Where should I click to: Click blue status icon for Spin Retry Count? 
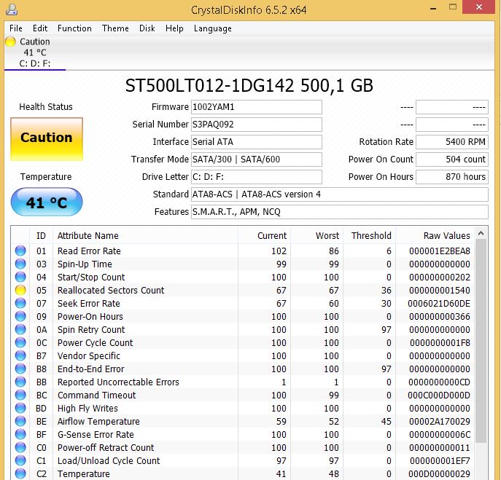pyautogui.click(x=20, y=329)
